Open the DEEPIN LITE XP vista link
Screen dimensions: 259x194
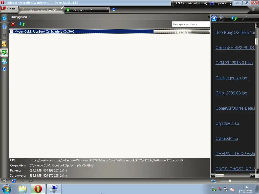click(235, 154)
